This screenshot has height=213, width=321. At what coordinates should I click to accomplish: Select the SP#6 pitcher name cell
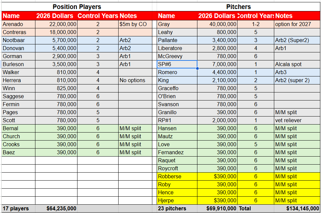(x=177, y=64)
